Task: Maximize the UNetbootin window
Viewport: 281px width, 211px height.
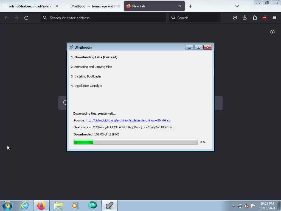Action: click(x=198, y=47)
